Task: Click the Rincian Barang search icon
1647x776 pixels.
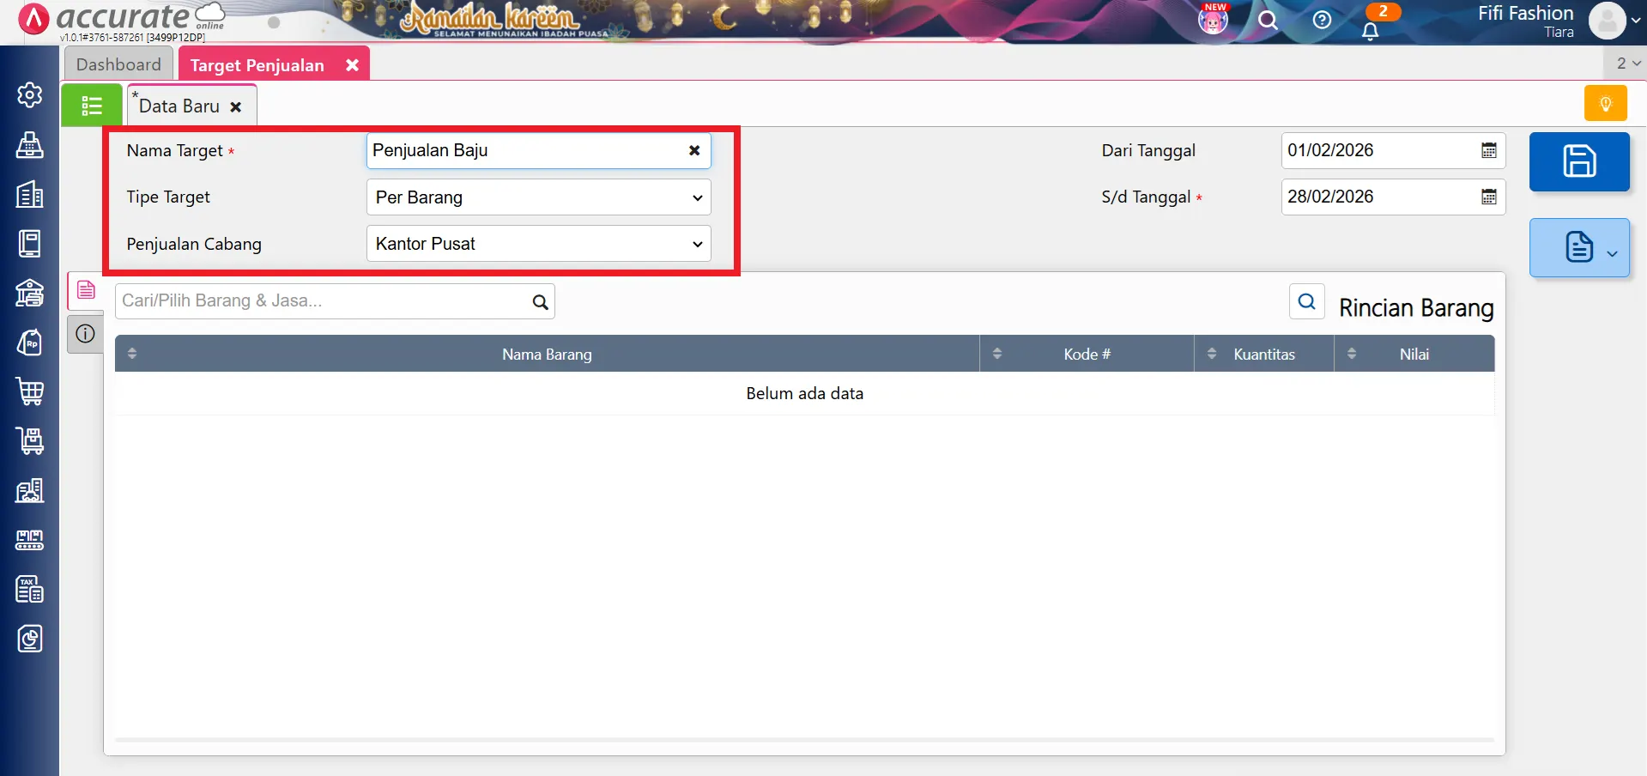Action: (x=1306, y=301)
